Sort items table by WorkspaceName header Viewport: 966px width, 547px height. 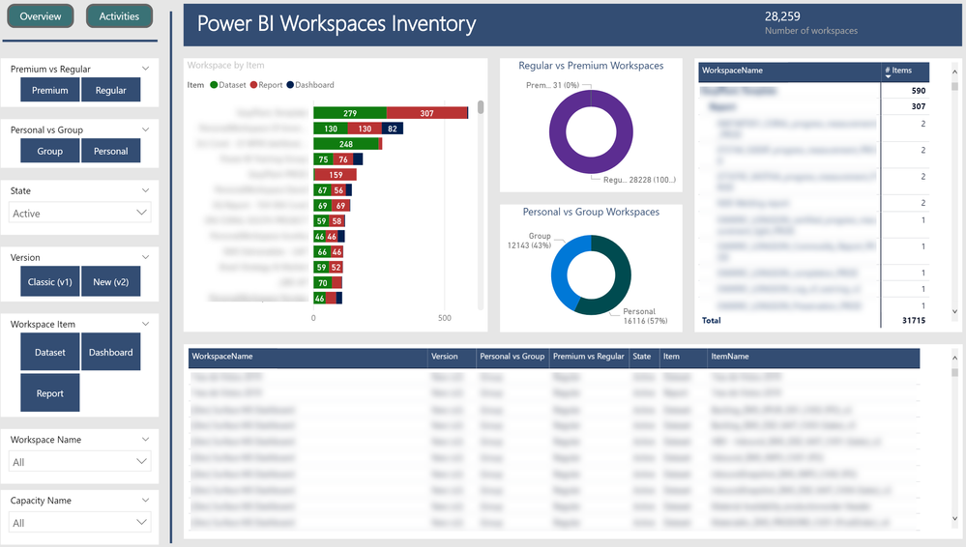[x=789, y=72]
